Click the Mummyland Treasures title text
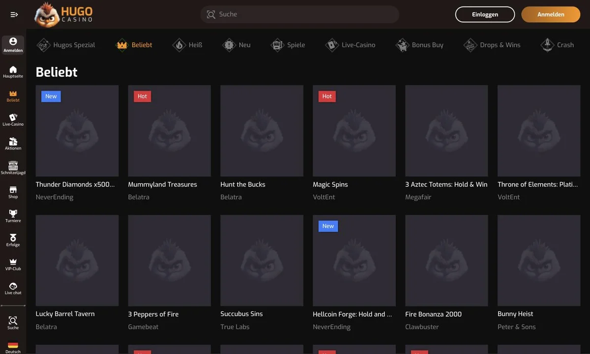This screenshot has height=354, width=590. point(163,184)
